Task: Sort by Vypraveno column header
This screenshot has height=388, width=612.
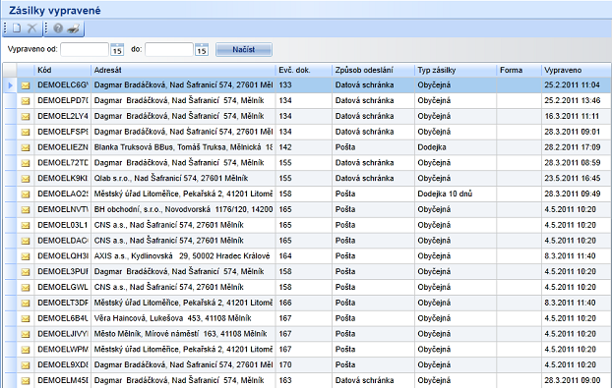Action: click(577, 70)
